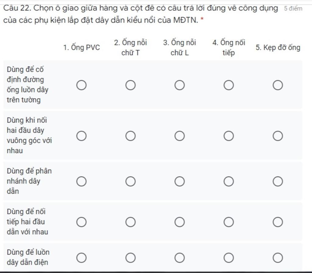Click the 'Dùng để phân nhánh dây dẫn' row label
The image size is (312, 273).
pos(29,181)
